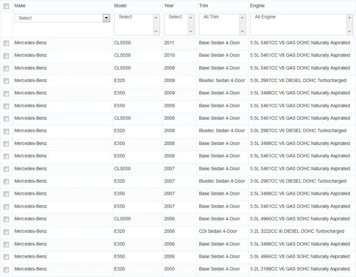Choose Select option in Model list
The width and height of the screenshot is (356, 277).
125,17
